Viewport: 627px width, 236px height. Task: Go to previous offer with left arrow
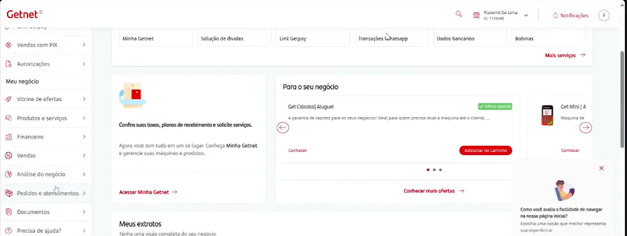coord(283,128)
